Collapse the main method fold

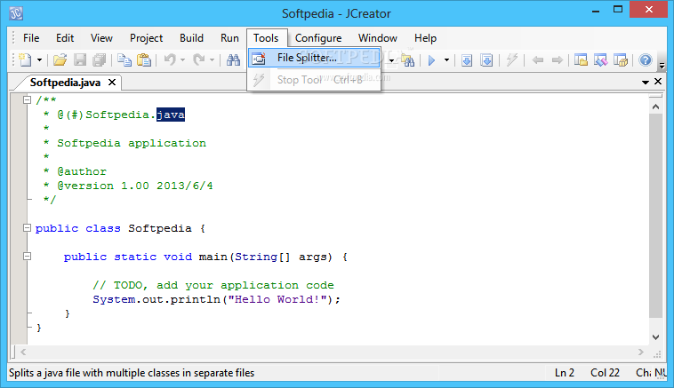click(x=27, y=257)
